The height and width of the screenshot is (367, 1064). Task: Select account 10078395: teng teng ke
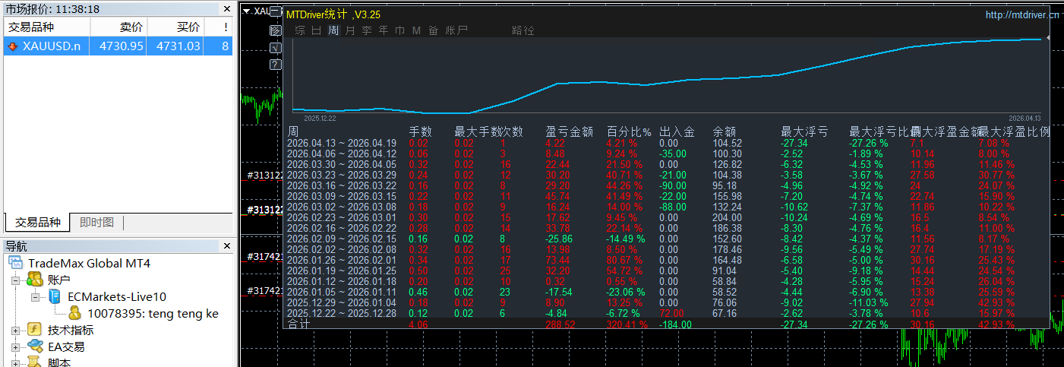[x=153, y=313]
